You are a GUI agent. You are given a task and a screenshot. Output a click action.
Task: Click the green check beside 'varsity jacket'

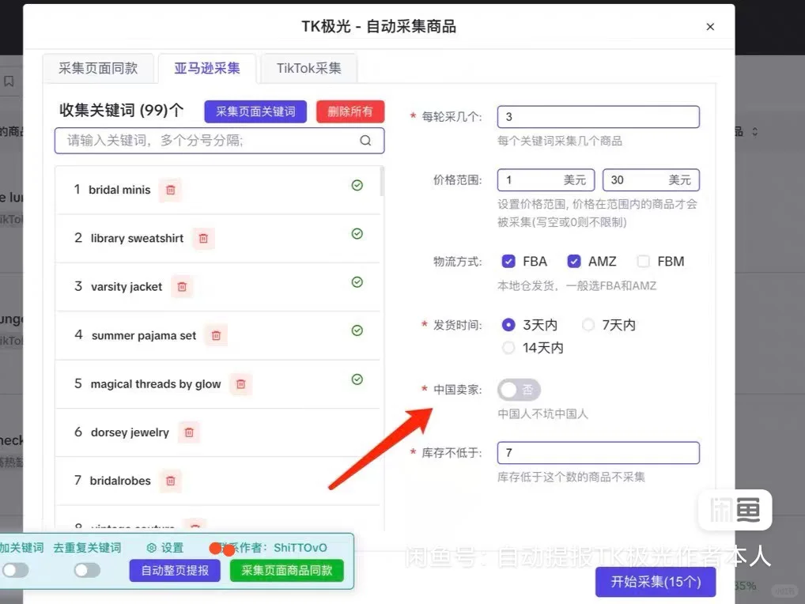357,281
